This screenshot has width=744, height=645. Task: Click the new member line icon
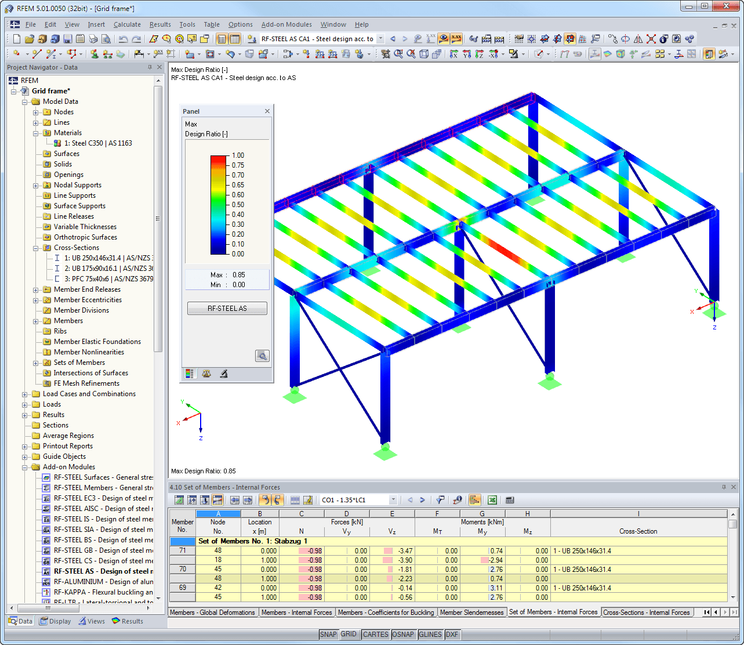tap(37, 54)
